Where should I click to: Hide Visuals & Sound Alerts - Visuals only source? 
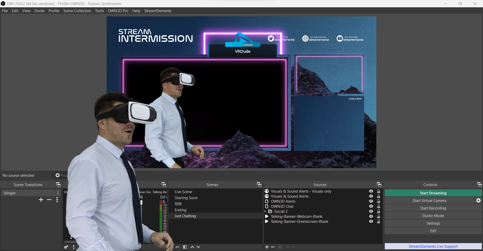coord(371,191)
